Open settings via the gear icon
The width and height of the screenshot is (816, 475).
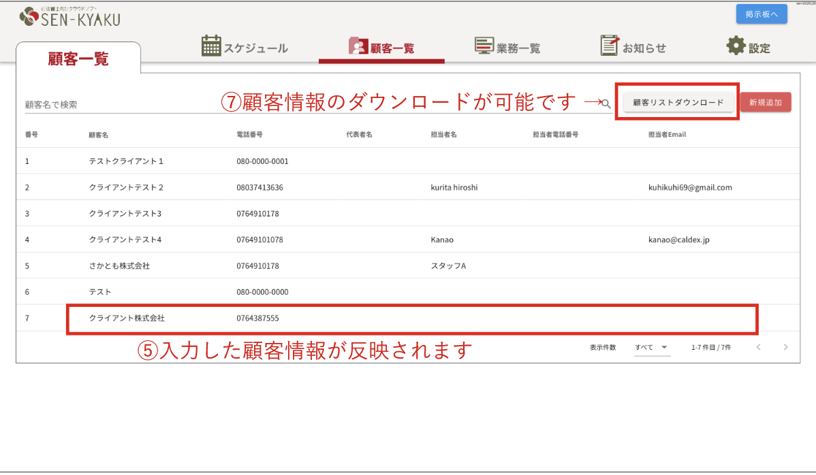click(736, 46)
